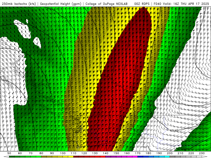211x158 pixels.
Task: Click the 'F040' forecast hour text
Action: tap(157, 4)
